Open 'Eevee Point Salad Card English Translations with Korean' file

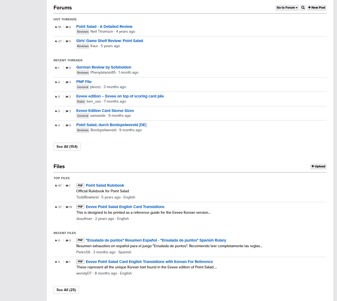(x=150, y=262)
